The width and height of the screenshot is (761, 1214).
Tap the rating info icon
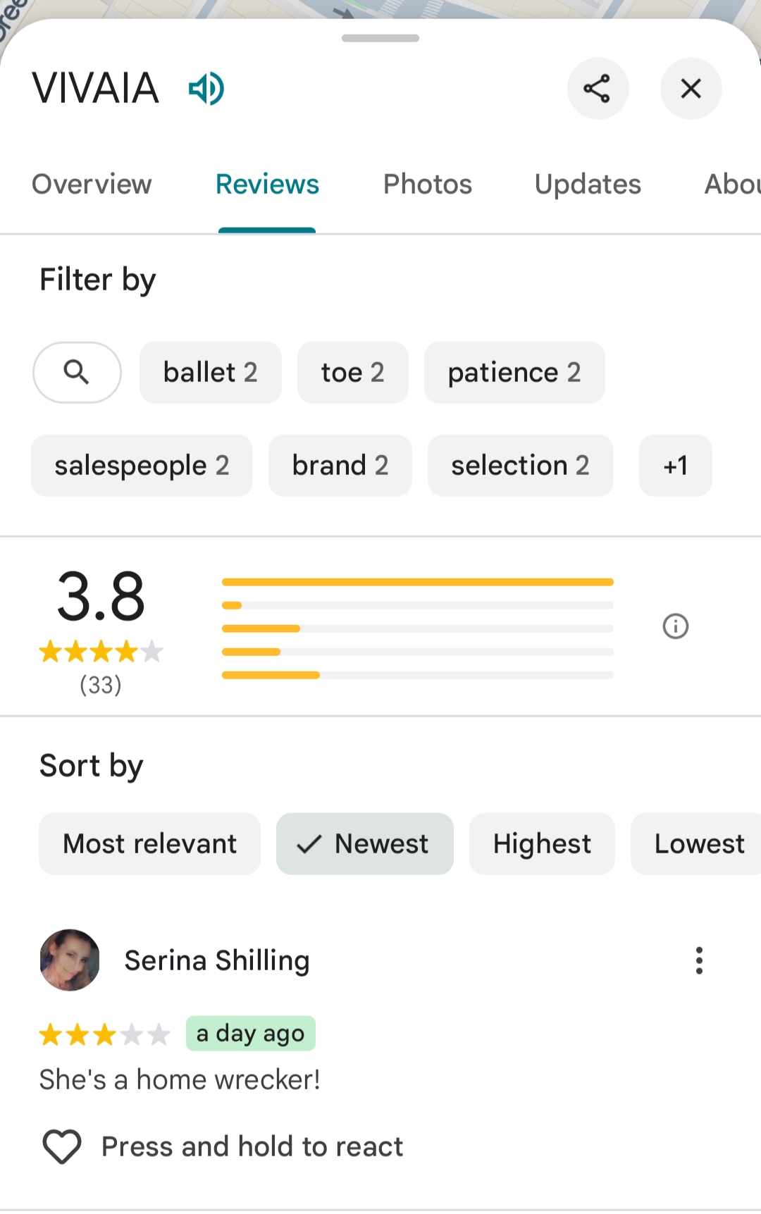(675, 626)
